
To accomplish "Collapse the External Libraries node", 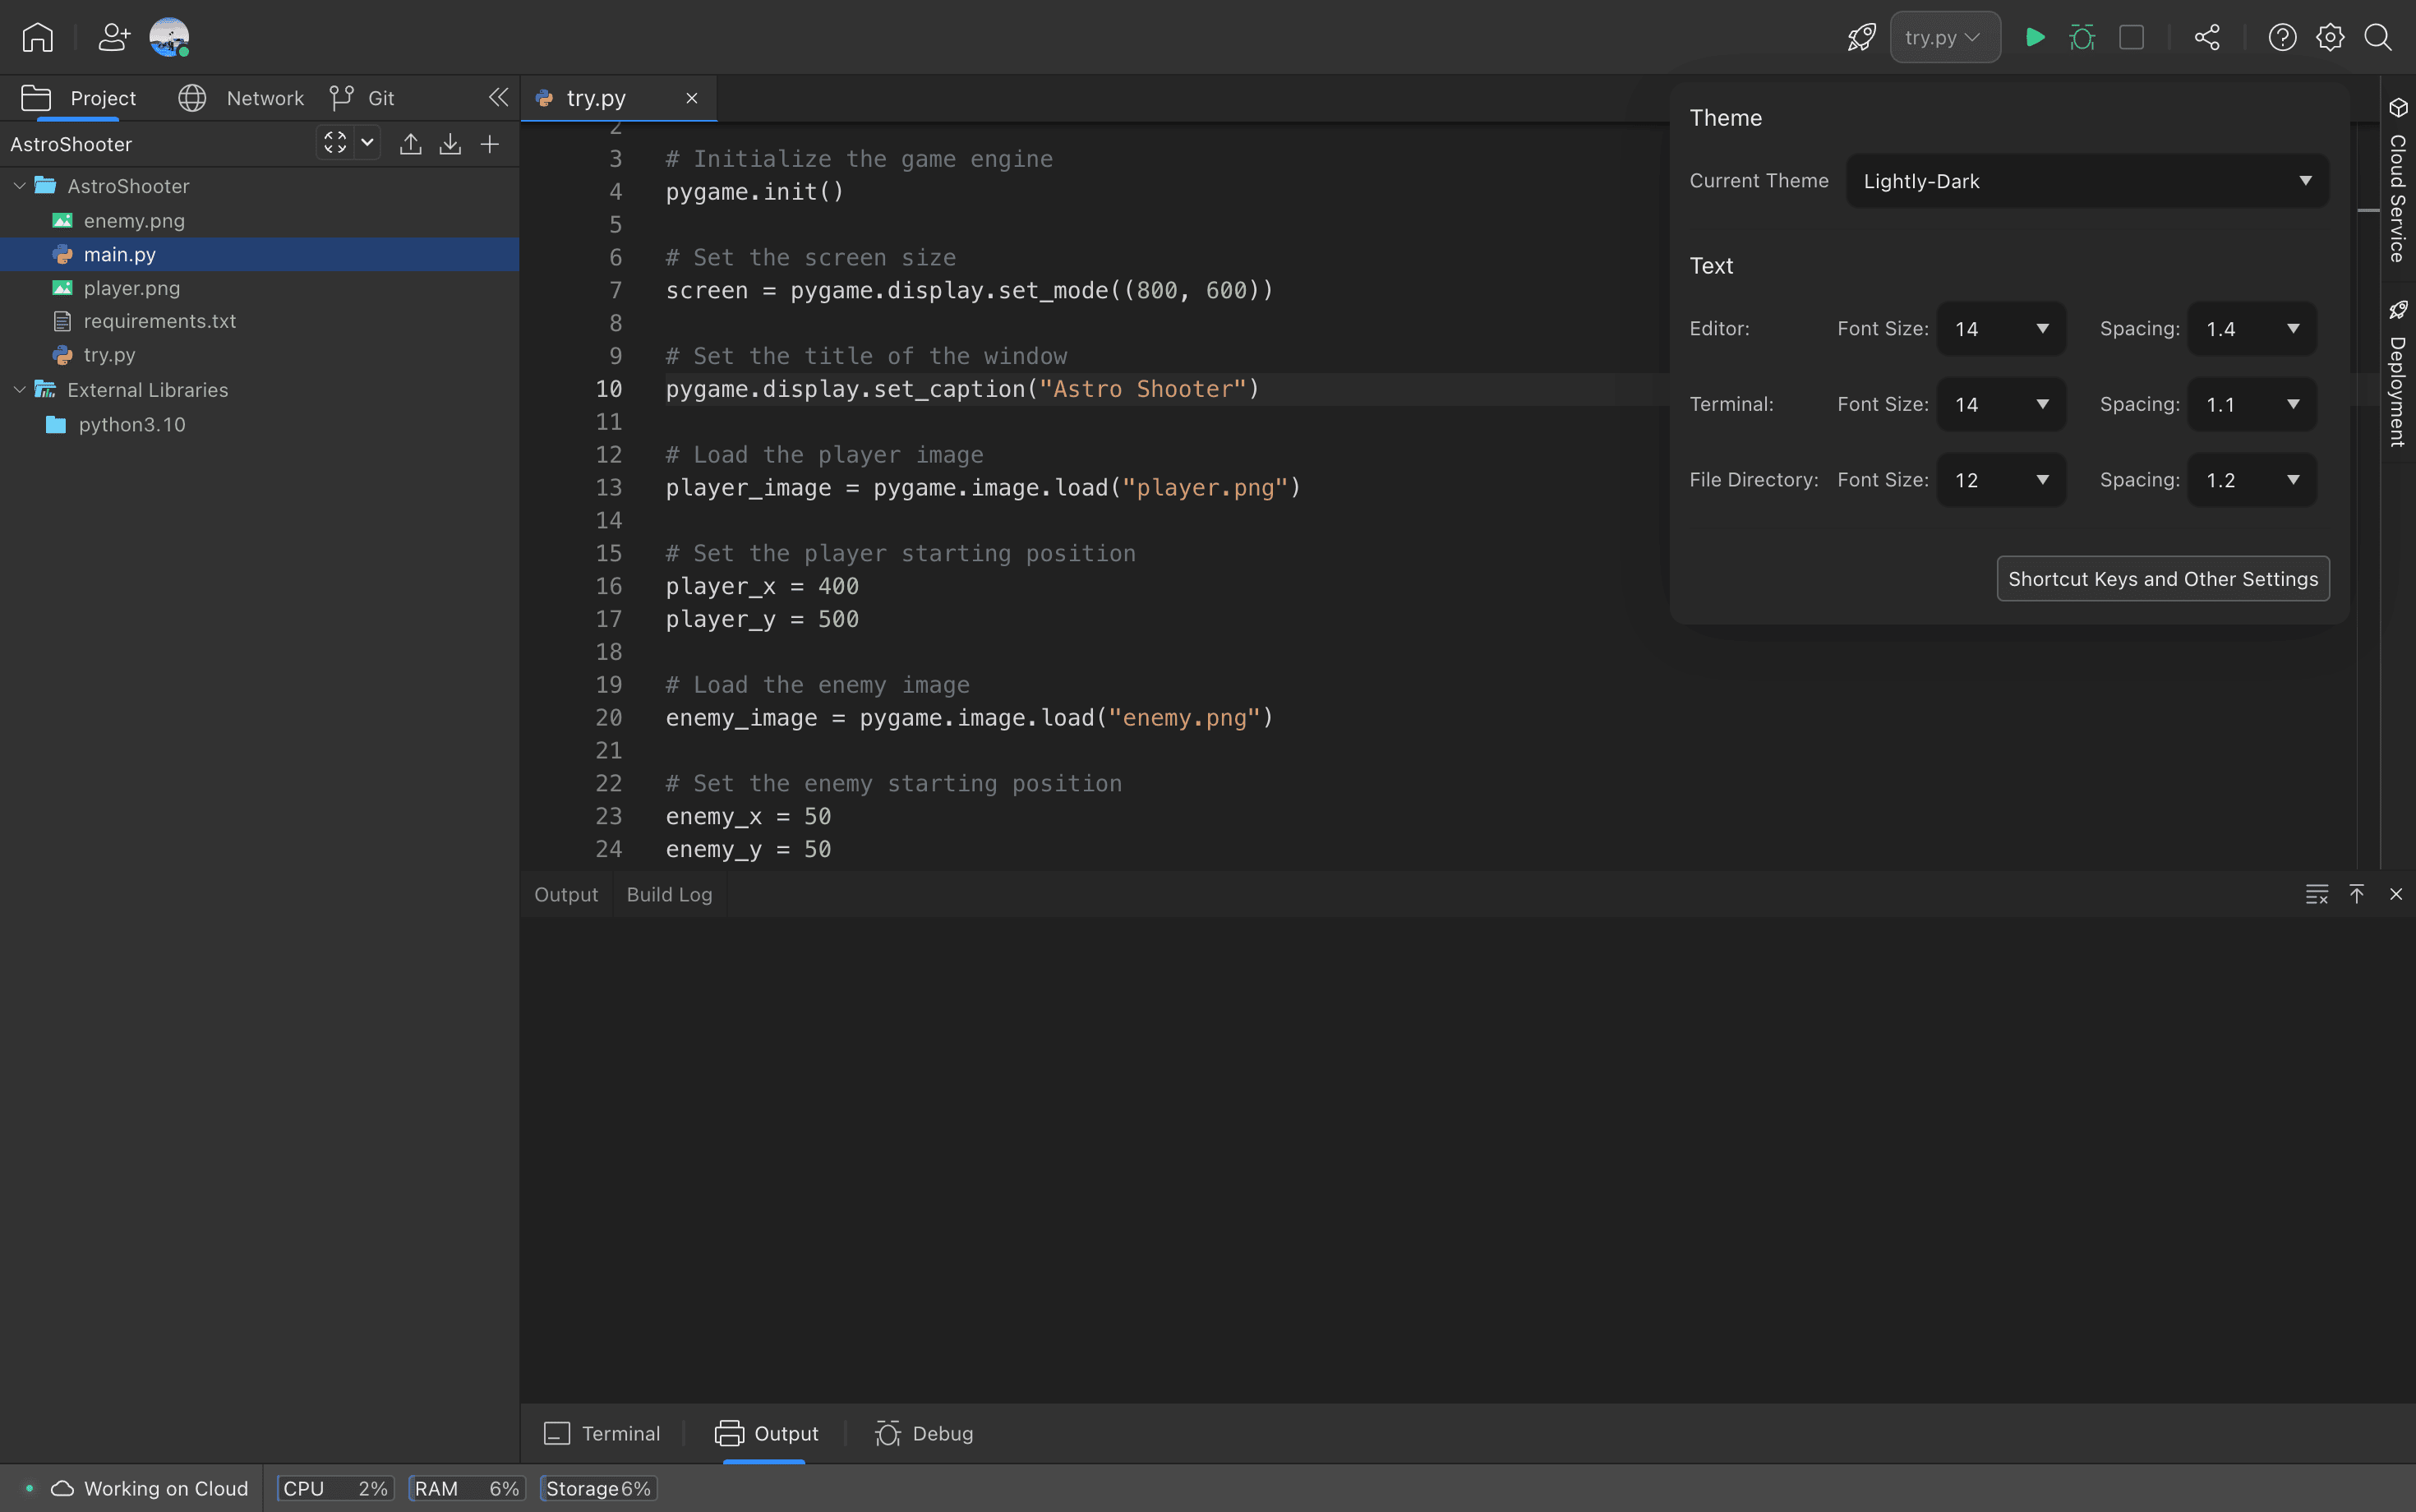I will tap(19, 390).
